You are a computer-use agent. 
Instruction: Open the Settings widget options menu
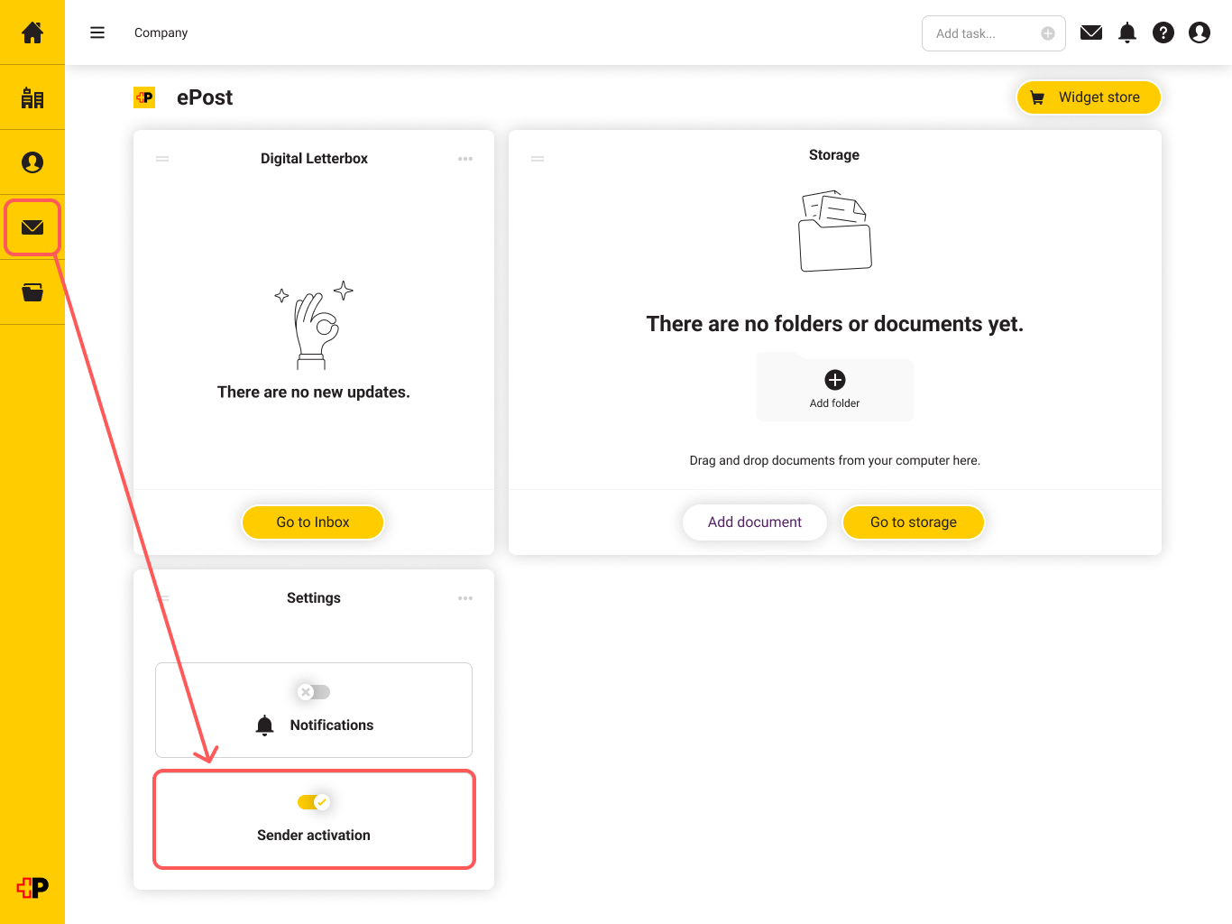click(465, 597)
